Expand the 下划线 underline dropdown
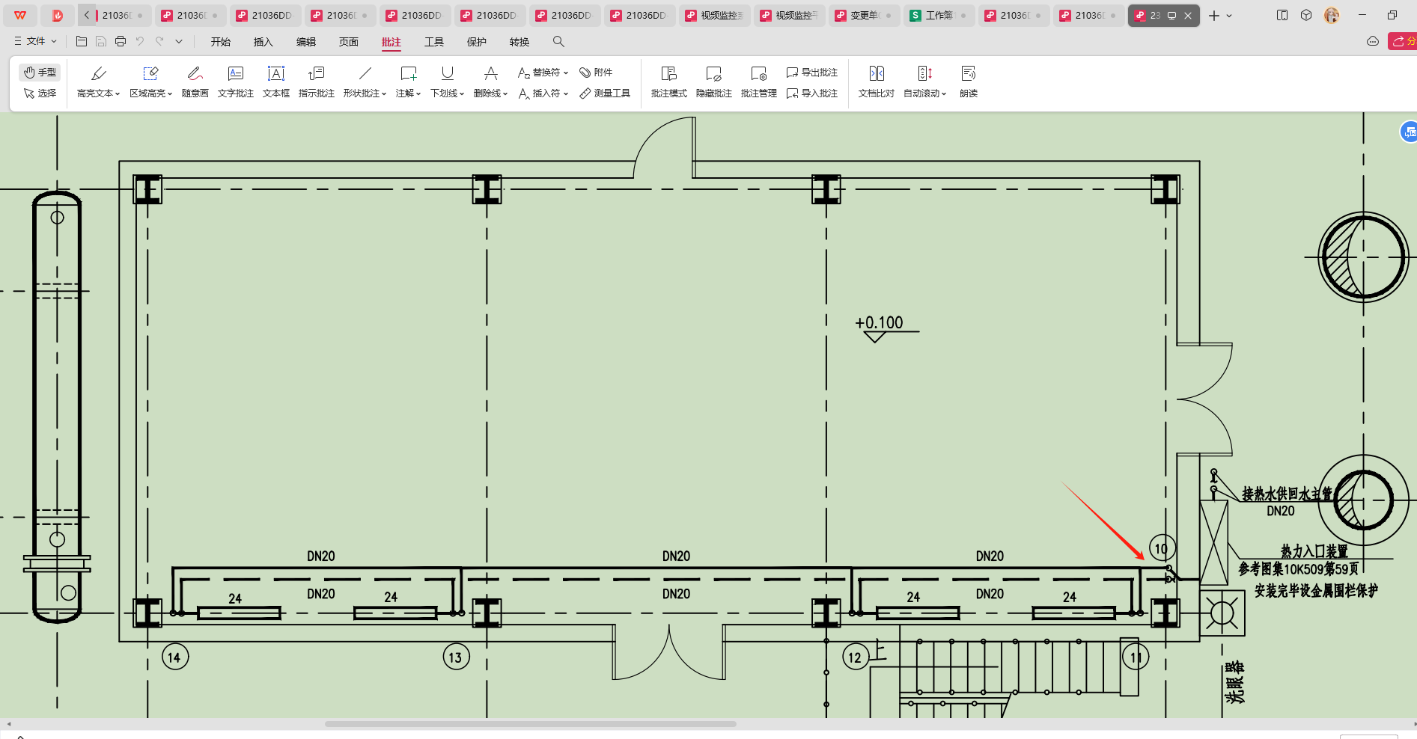This screenshot has height=739, width=1417. 462,93
